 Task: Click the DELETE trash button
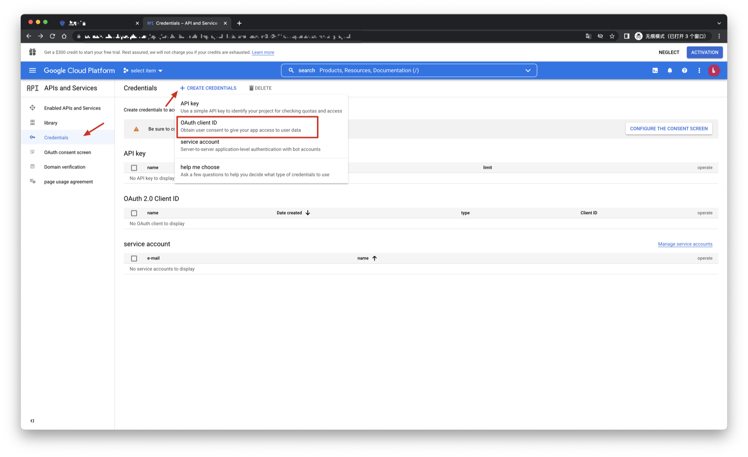(x=260, y=88)
